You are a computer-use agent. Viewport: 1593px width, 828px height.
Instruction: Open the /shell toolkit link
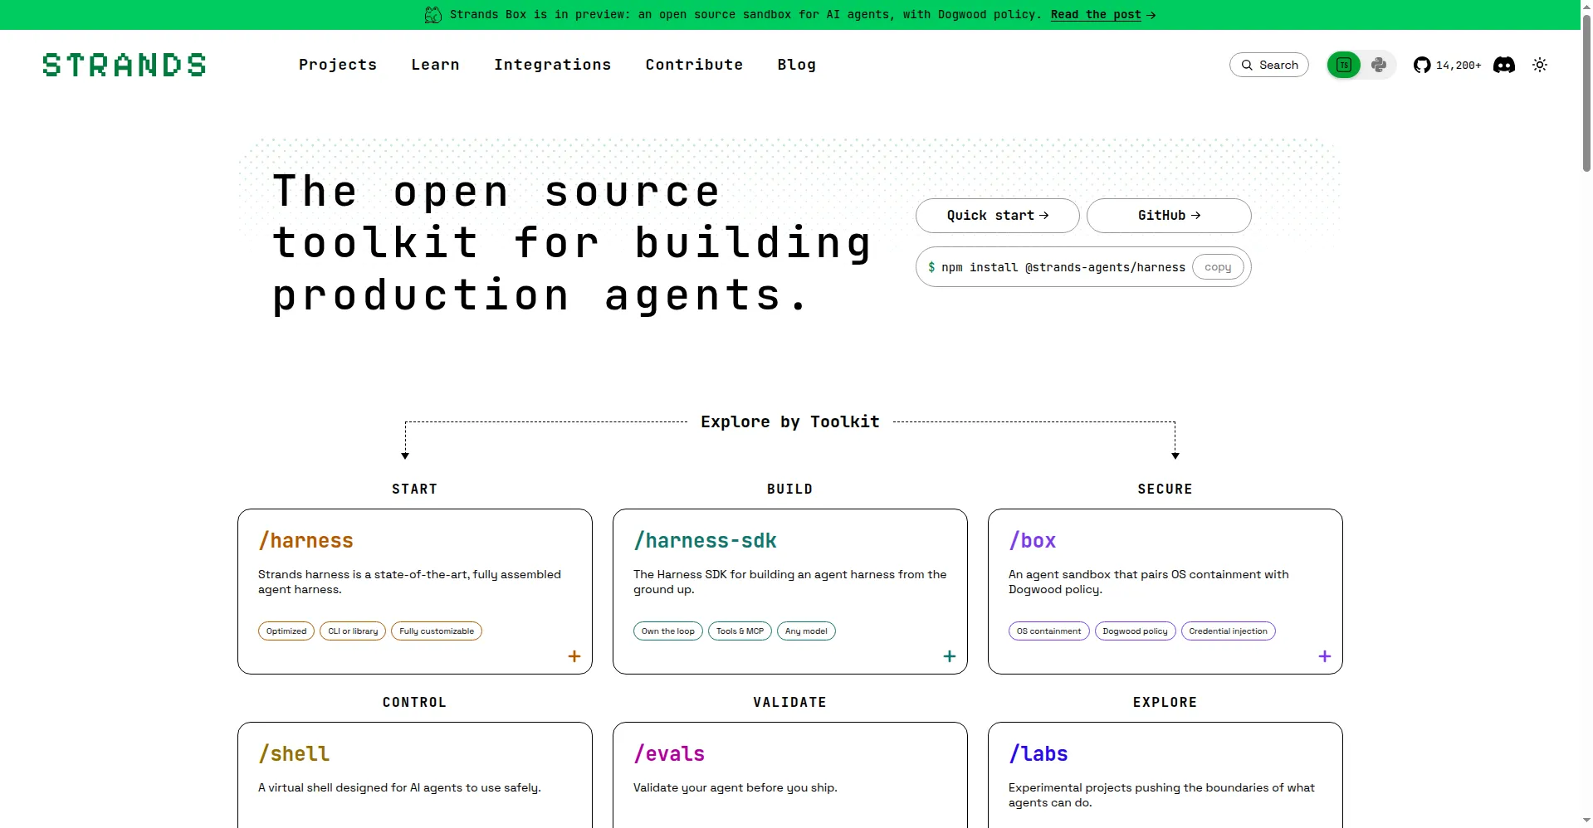294,754
